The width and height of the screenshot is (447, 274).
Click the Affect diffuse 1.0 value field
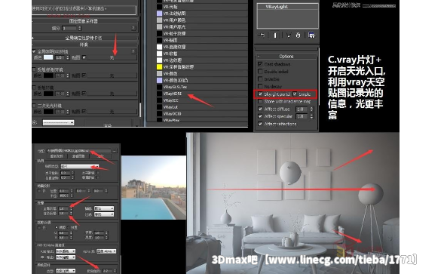click(302, 109)
